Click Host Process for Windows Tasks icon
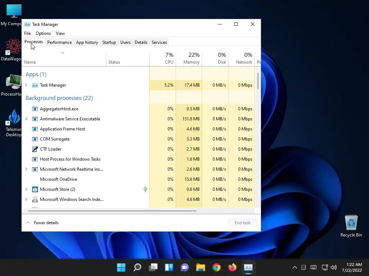This screenshot has width=369, height=276. pyautogui.click(x=35, y=159)
